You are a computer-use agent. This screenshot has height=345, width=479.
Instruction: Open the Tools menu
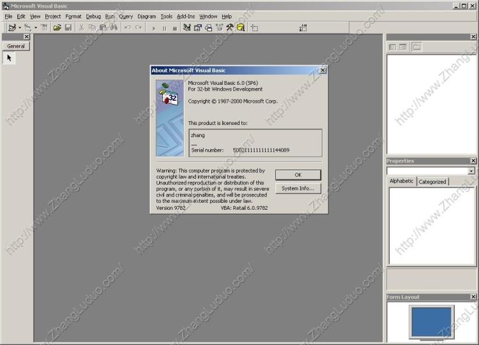pyautogui.click(x=167, y=17)
